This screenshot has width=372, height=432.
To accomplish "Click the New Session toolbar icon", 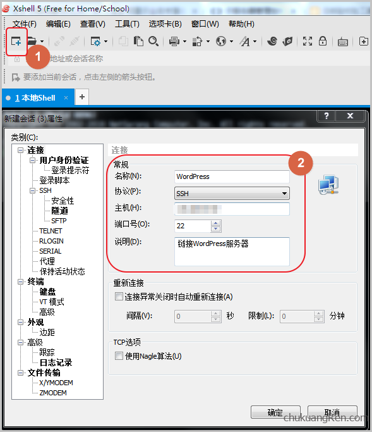I will (16, 41).
